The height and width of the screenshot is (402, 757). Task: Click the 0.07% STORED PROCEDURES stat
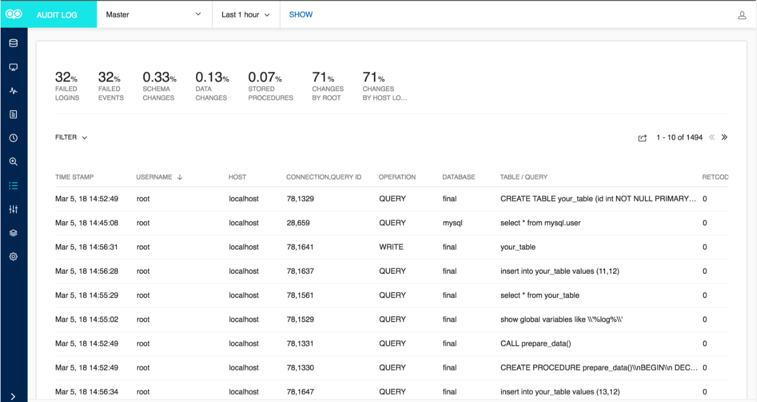(x=270, y=86)
